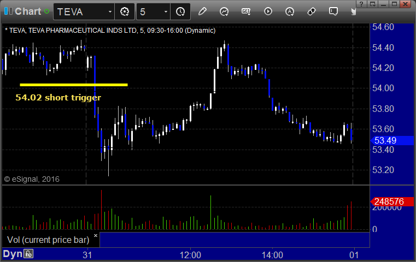Click the 54.40 price axis label
This screenshot has height=262, width=416.
point(383,47)
